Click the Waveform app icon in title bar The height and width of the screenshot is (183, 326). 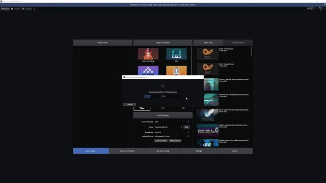click(x=1, y=2)
